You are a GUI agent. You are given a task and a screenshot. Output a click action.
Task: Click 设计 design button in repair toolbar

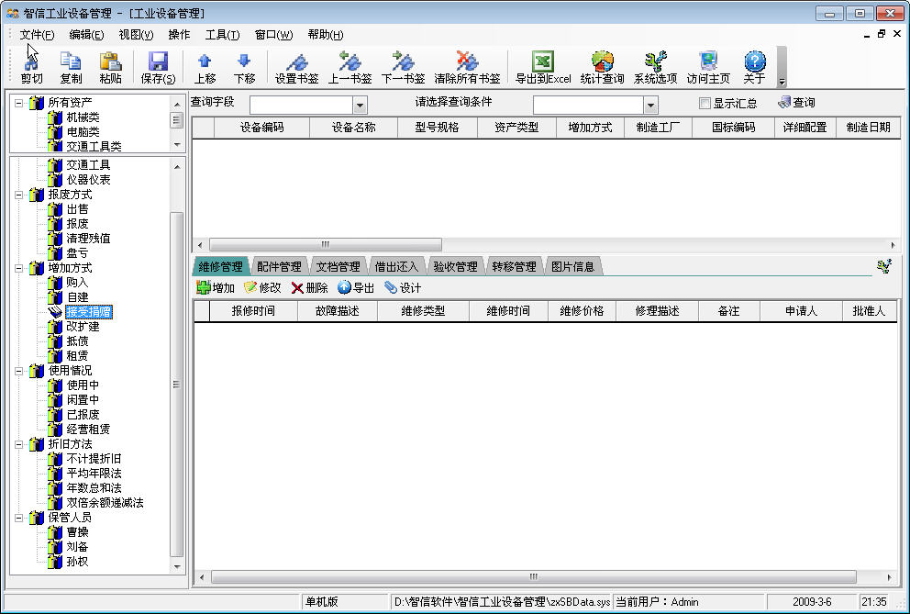click(x=403, y=287)
